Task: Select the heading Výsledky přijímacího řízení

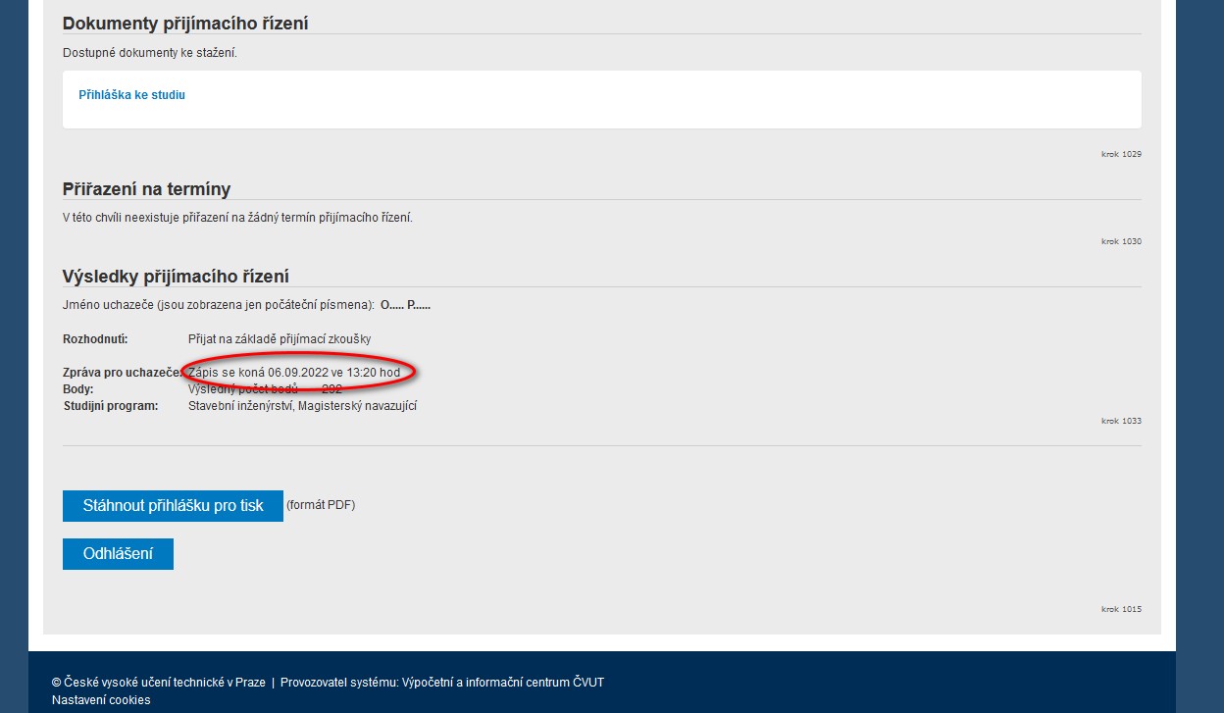Action: click(x=176, y=277)
